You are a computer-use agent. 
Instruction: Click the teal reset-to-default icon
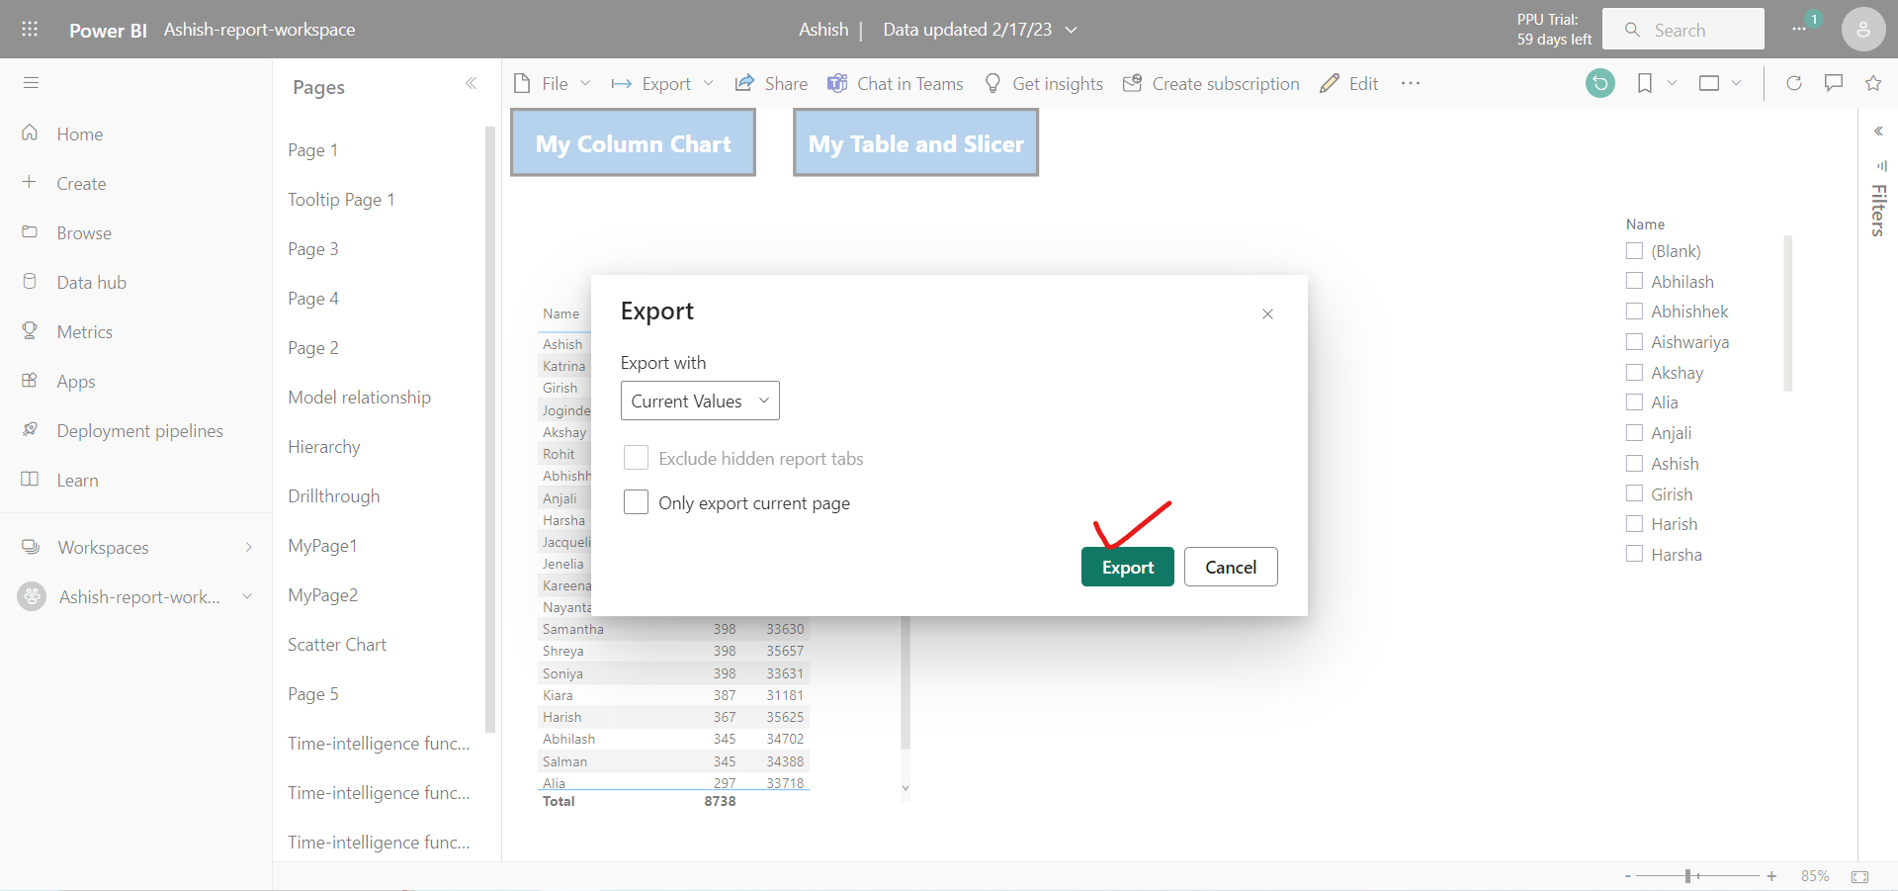pos(1601,83)
